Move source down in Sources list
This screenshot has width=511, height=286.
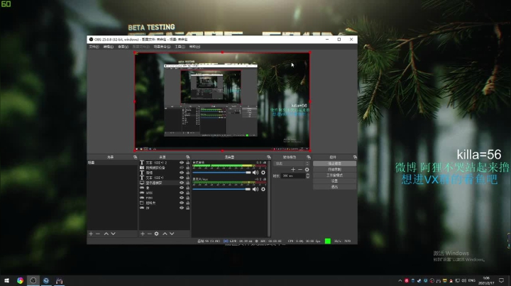[172, 234]
